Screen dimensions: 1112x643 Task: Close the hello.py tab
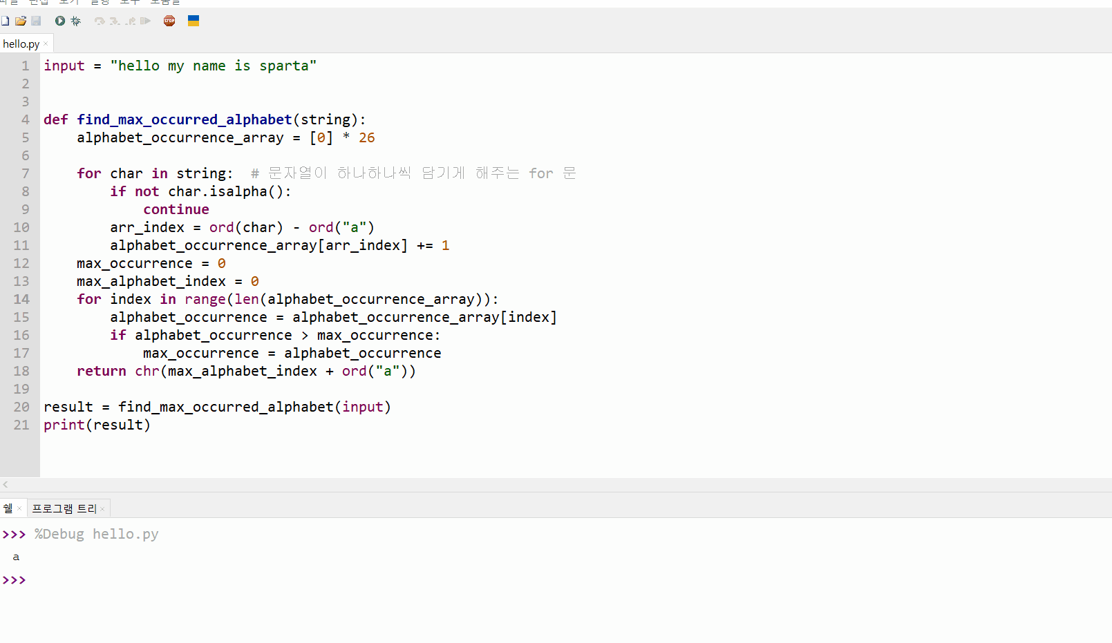46,44
